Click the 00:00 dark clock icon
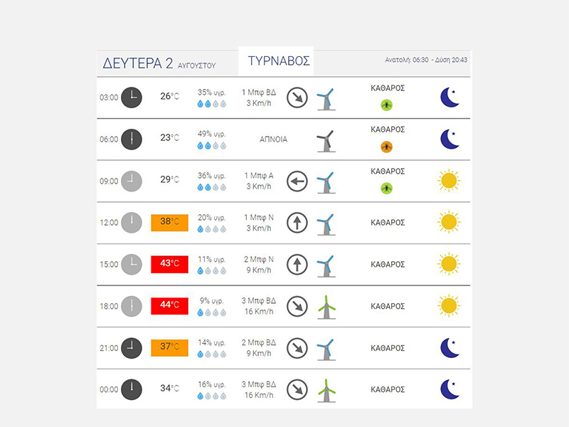The height and width of the screenshot is (427, 569). [x=132, y=389]
